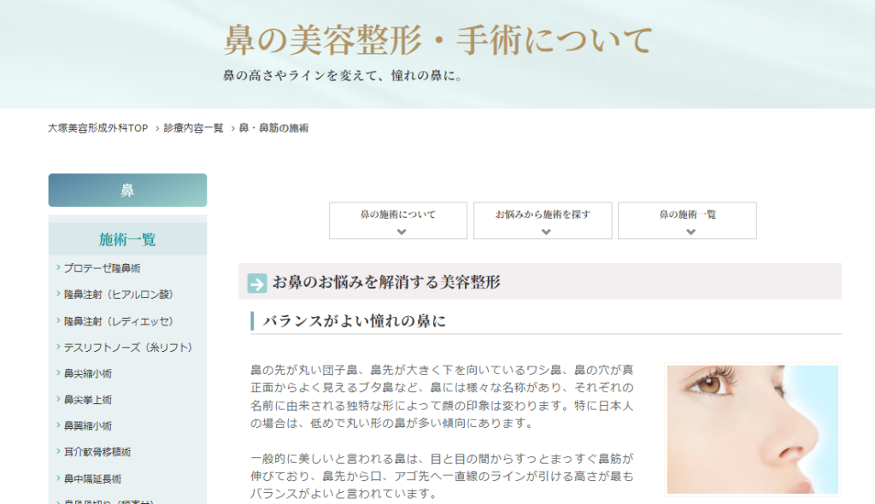
Task: Select 隆鼻注射（レディエッセ） from treatment list
Action: pyautogui.click(x=118, y=321)
